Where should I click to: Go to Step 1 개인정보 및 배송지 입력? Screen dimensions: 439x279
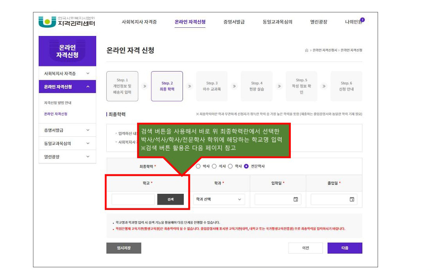(122, 86)
